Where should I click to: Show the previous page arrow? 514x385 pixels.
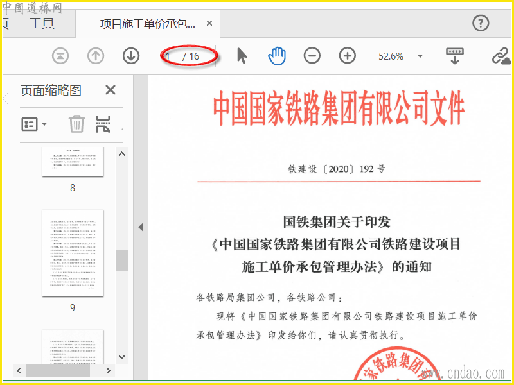click(x=96, y=56)
